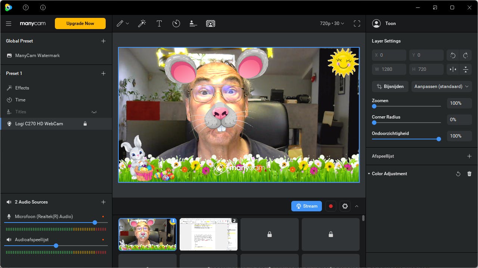Take a snapshot with camera shutter icon
The width and height of the screenshot is (478, 268).
point(345,206)
